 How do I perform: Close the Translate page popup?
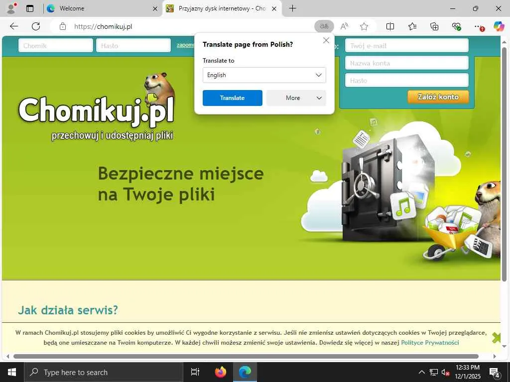point(326,40)
